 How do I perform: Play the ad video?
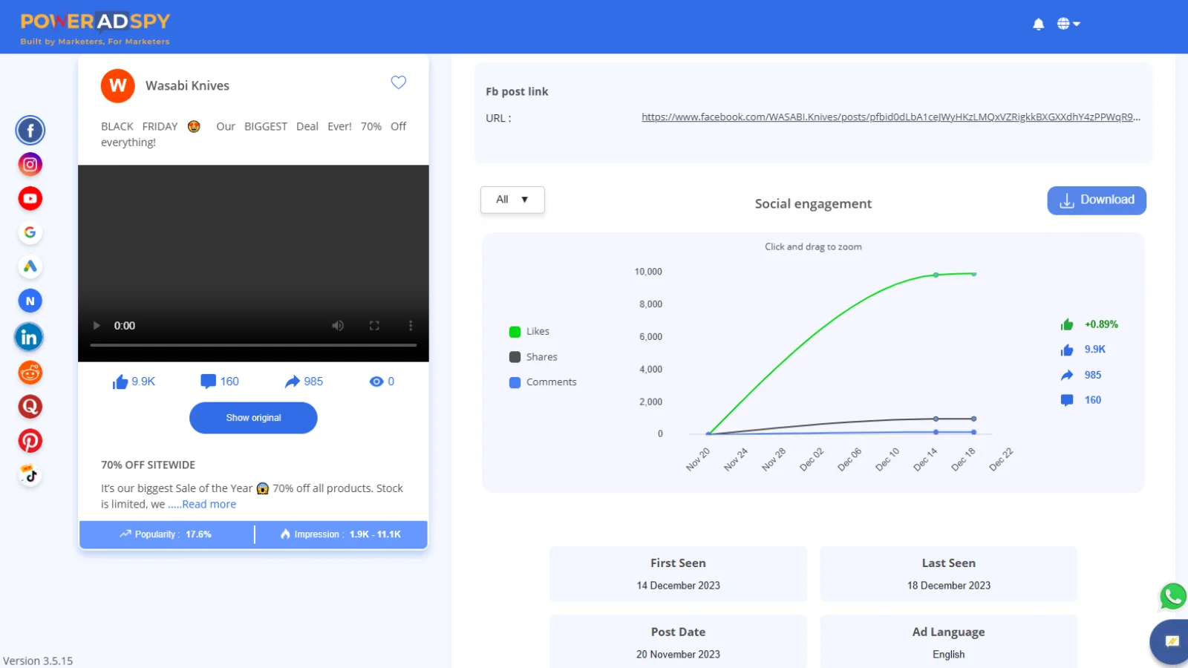pyautogui.click(x=97, y=326)
